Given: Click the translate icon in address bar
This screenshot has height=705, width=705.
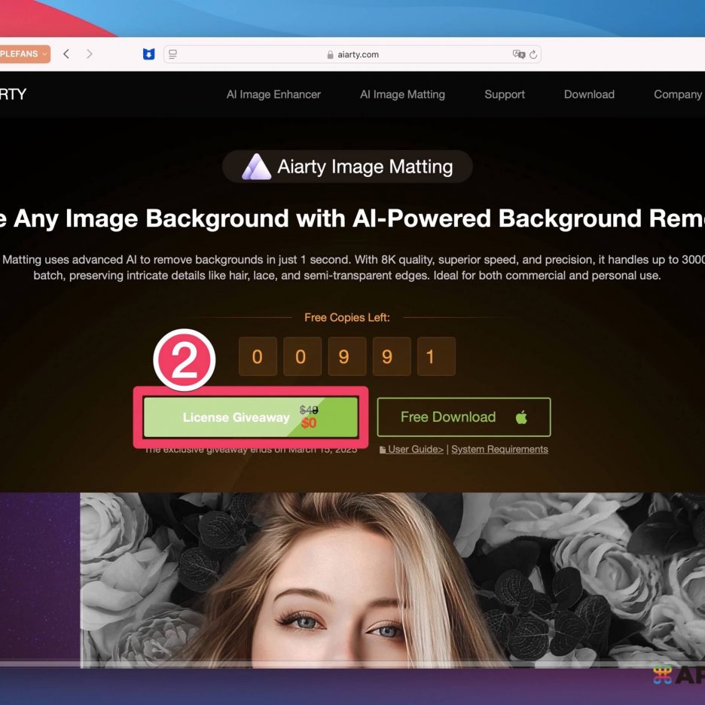Looking at the screenshot, I should pos(518,54).
